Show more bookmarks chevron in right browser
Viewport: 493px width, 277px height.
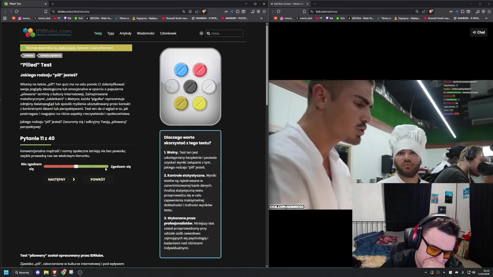pyautogui.click(x=487, y=18)
